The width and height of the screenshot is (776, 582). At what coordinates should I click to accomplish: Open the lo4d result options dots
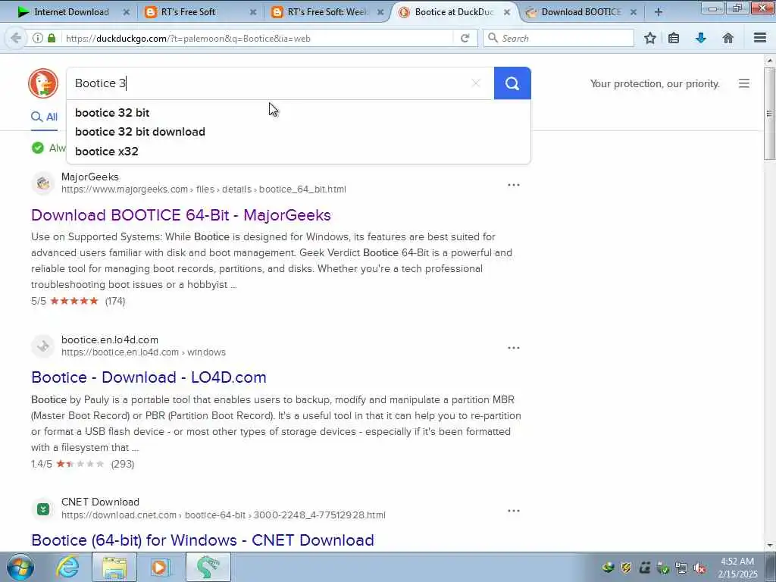[x=514, y=348]
